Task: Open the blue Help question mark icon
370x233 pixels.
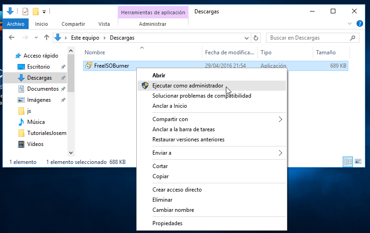Action: tap(360, 23)
